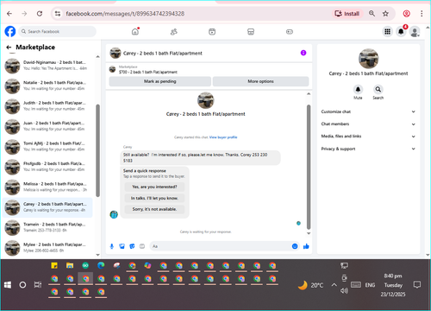Open the Facebook menu grid icon
431x311 pixels.
coord(387,31)
